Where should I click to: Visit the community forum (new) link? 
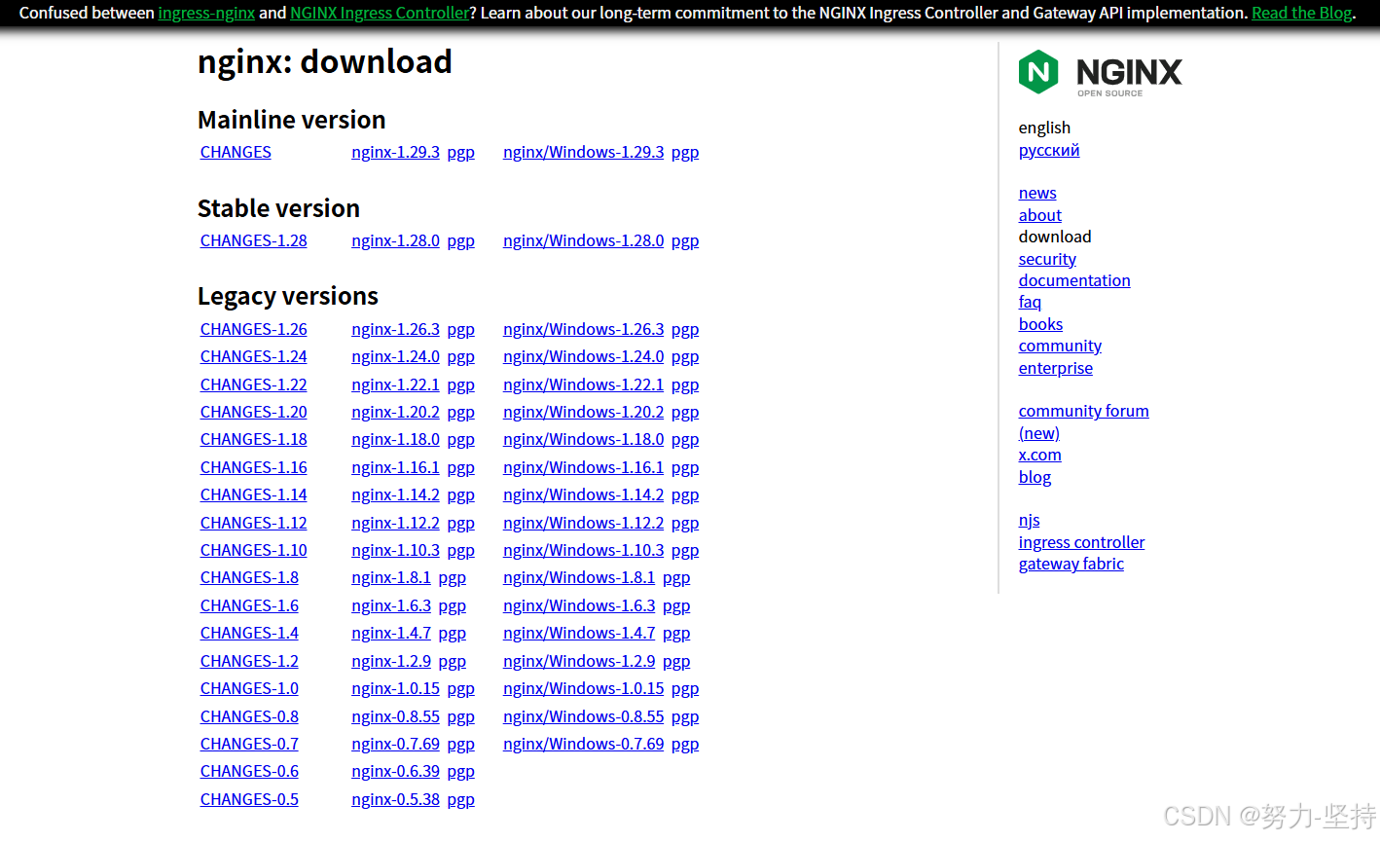[1083, 421]
